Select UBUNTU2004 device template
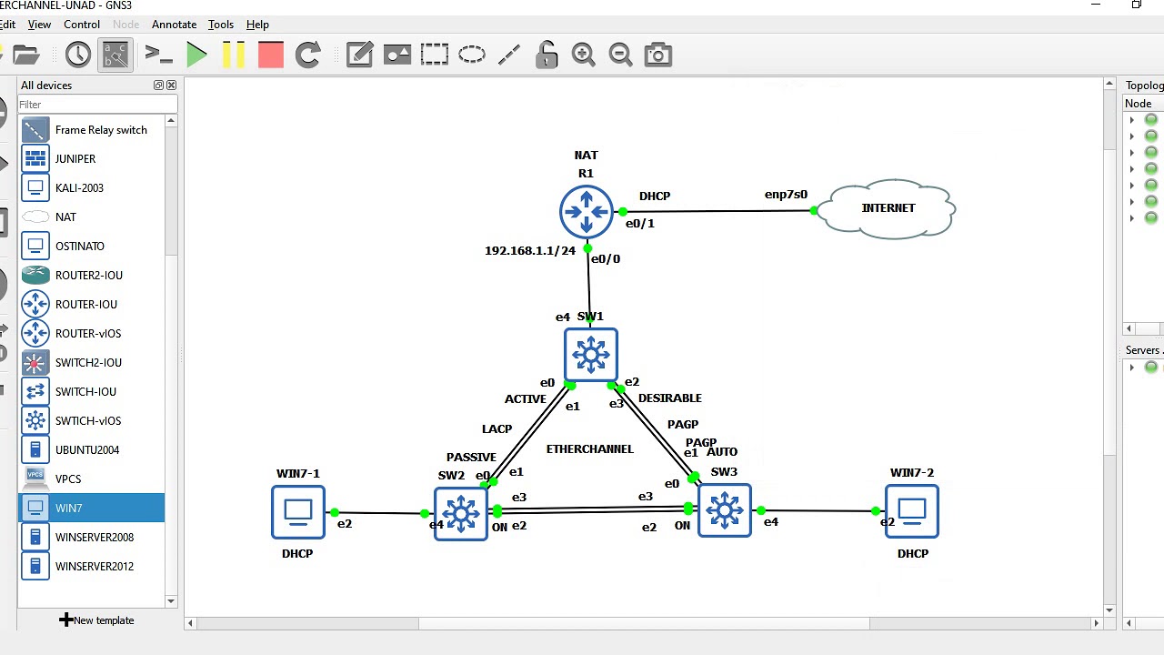The height and width of the screenshot is (655, 1164). pos(91,450)
